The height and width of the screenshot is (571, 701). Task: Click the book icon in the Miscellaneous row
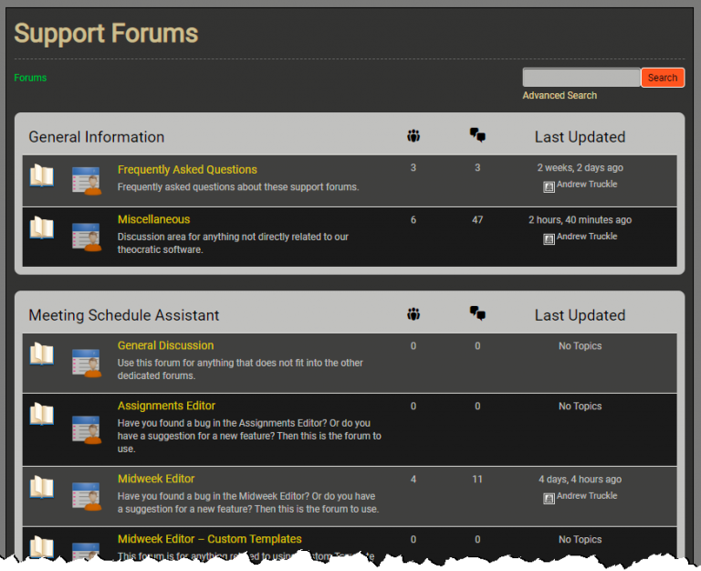[42, 227]
